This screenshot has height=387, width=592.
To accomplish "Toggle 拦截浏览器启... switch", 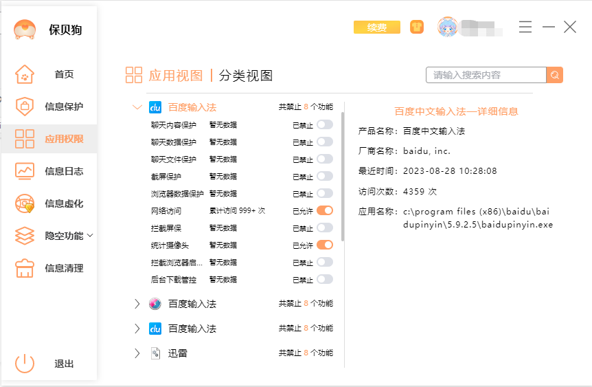I will [325, 263].
